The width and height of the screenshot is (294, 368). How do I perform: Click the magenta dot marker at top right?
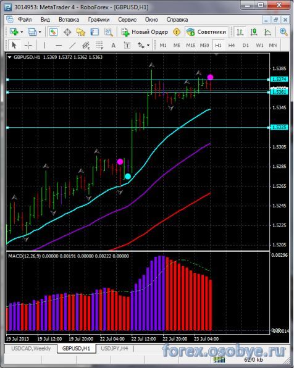point(210,77)
